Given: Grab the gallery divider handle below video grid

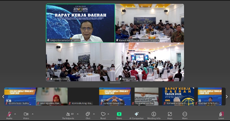Looking at the screenshot, I should (x=115, y=83).
